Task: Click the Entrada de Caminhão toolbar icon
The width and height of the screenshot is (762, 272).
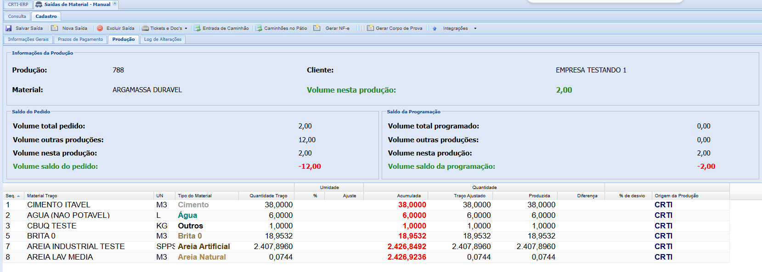Action: click(x=197, y=28)
